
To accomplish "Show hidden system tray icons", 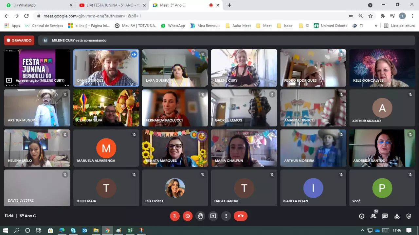I will pyautogui.click(x=362, y=230).
